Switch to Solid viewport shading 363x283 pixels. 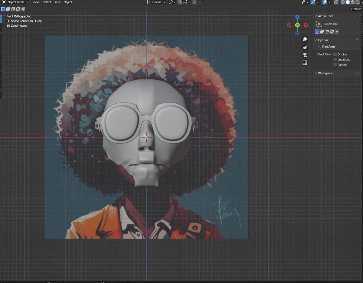click(348, 2)
